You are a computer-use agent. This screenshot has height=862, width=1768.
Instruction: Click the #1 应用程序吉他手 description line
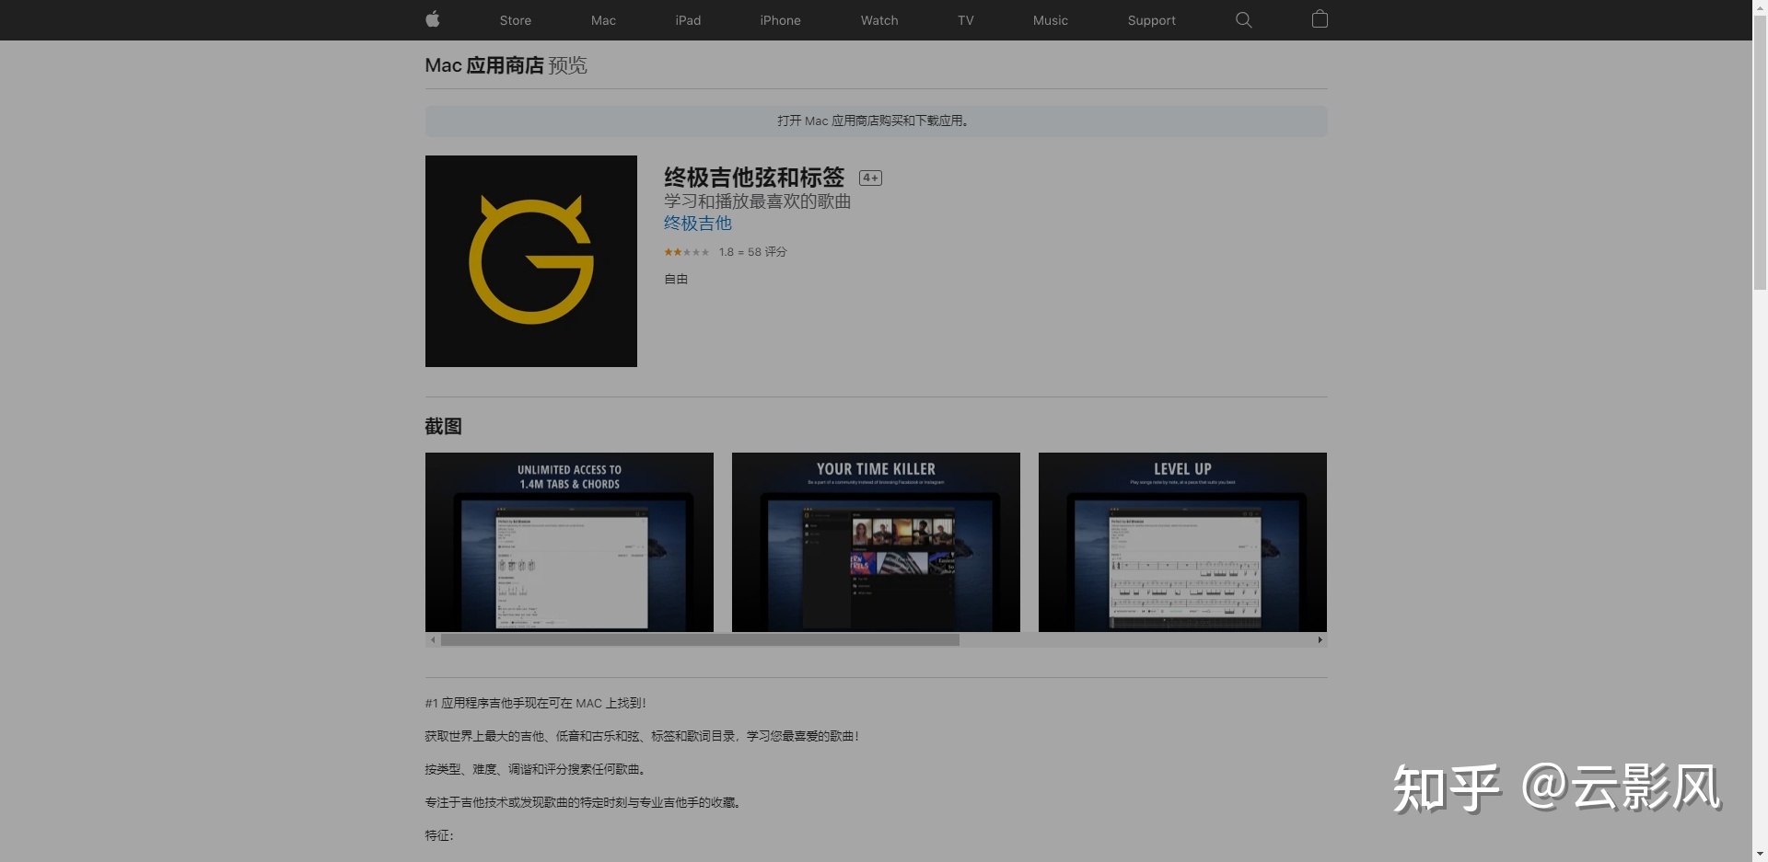[x=535, y=703]
